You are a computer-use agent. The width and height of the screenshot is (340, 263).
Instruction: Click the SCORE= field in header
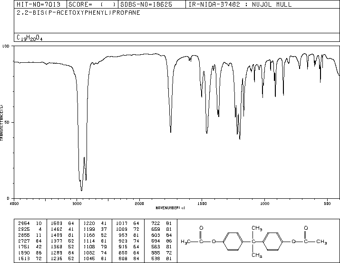(92, 4)
